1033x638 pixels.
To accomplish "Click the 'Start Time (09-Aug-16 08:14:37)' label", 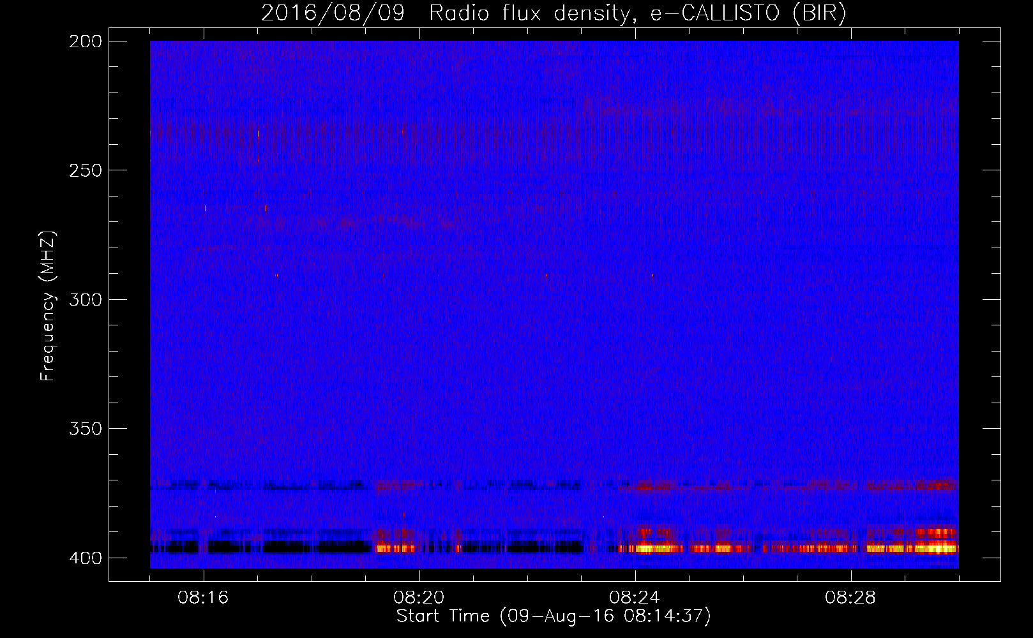I will pyautogui.click(x=554, y=616).
